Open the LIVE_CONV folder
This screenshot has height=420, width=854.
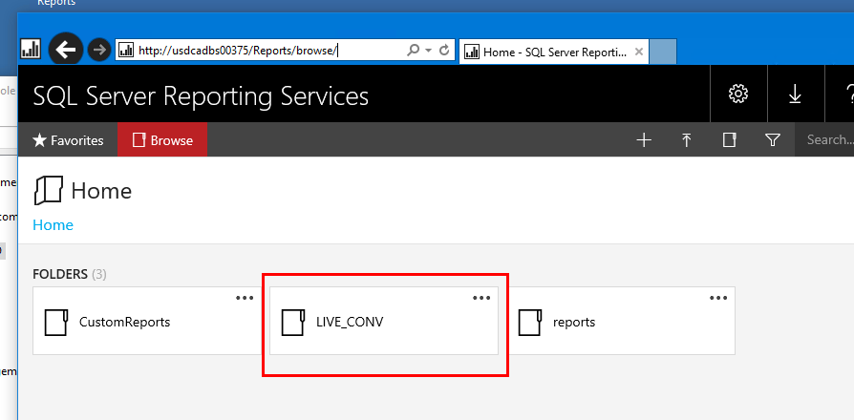click(x=350, y=323)
